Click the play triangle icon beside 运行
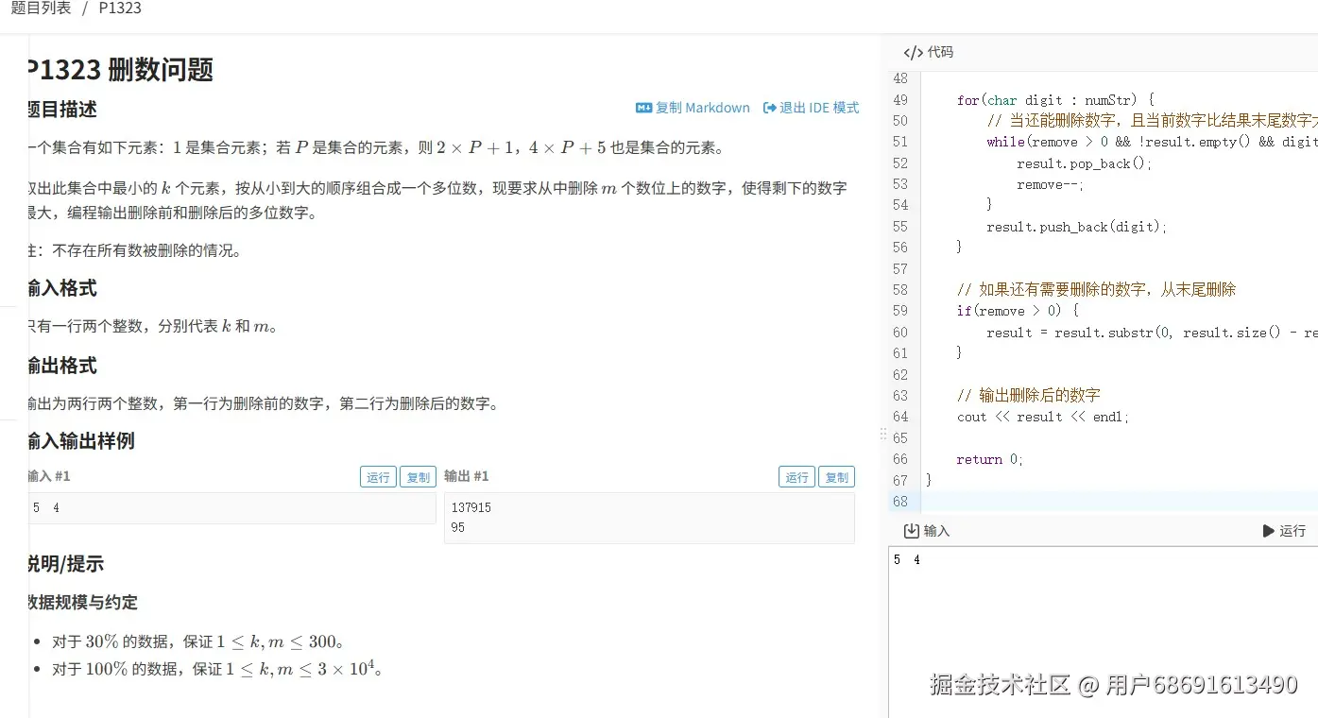Image resolution: width=1318 pixels, height=718 pixels. (x=1269, y=530)
